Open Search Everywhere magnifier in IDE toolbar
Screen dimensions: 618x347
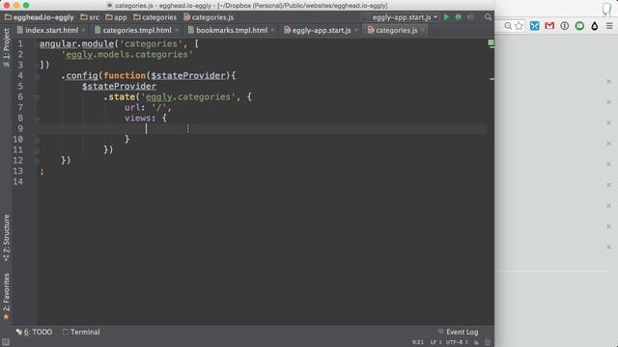click(488, 17)
